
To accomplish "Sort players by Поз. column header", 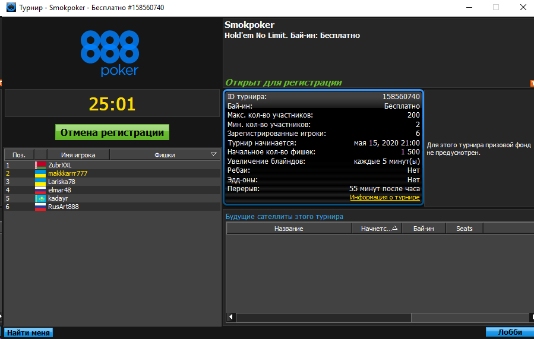I will tap(19, 155).
